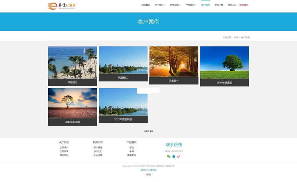Open the footer 电脑 link
The width and height of the screenshot is (297, 182).
pyautogui.click(x=131, y=151)
